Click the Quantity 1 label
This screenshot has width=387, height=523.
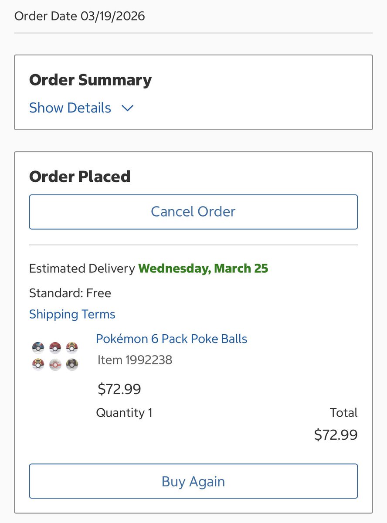point(124,413)
